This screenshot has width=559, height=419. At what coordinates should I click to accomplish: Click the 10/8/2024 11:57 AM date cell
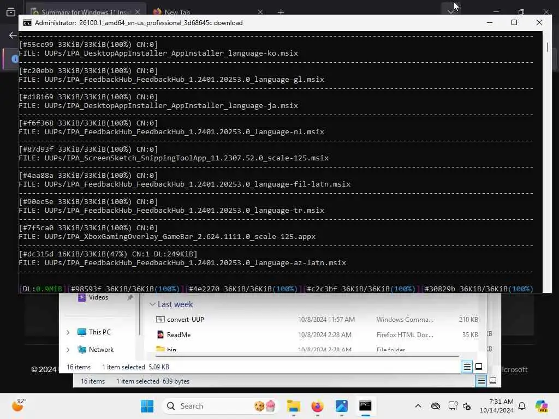point(326,320)
